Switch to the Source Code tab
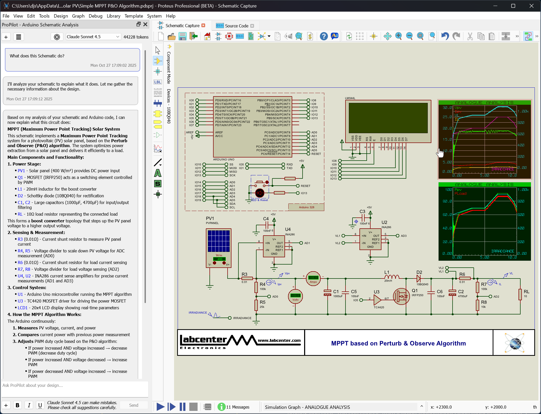Viewport: 541px width, 414px height. pyautogui.click(x=236, y=26)
